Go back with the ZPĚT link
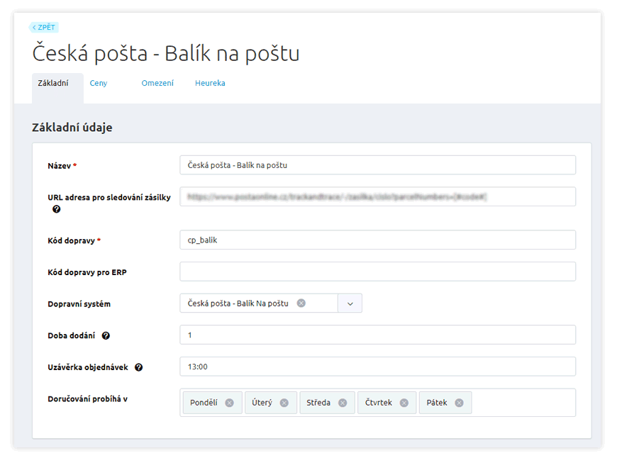The height and width of the screenshot is (463, 617). click(x=44, y=27)
